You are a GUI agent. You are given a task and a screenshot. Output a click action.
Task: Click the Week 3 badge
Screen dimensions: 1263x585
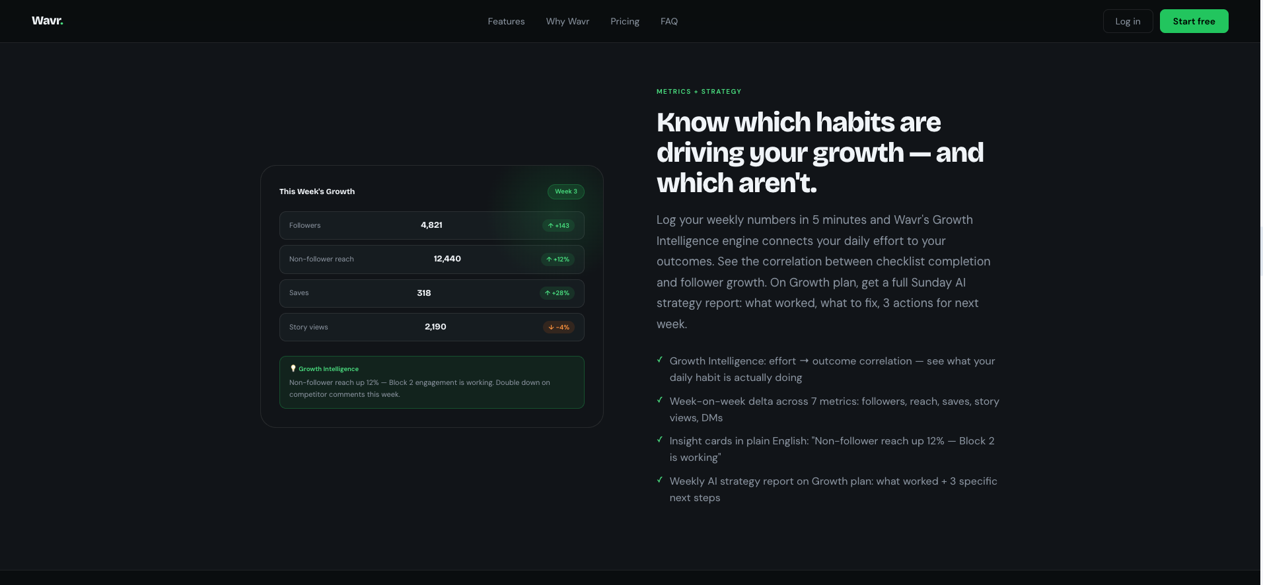tap(566, 191)
